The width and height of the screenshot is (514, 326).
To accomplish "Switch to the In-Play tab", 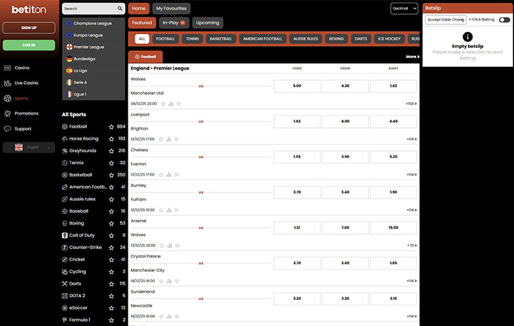I will 174,23.
